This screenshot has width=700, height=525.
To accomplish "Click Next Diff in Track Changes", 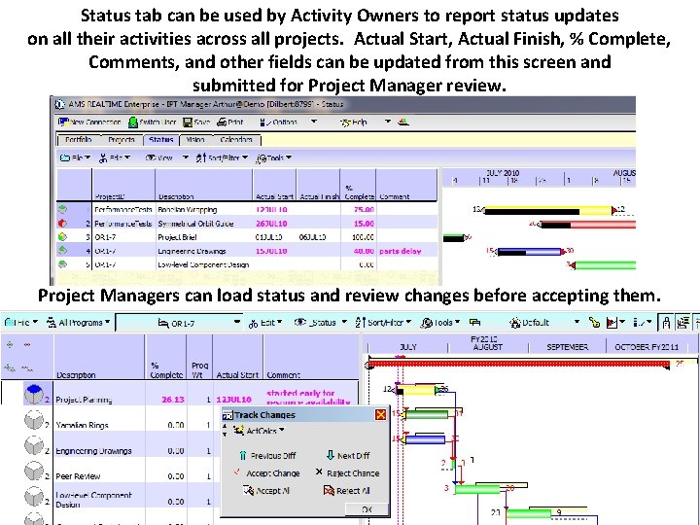I will click(x=348, y=456).
